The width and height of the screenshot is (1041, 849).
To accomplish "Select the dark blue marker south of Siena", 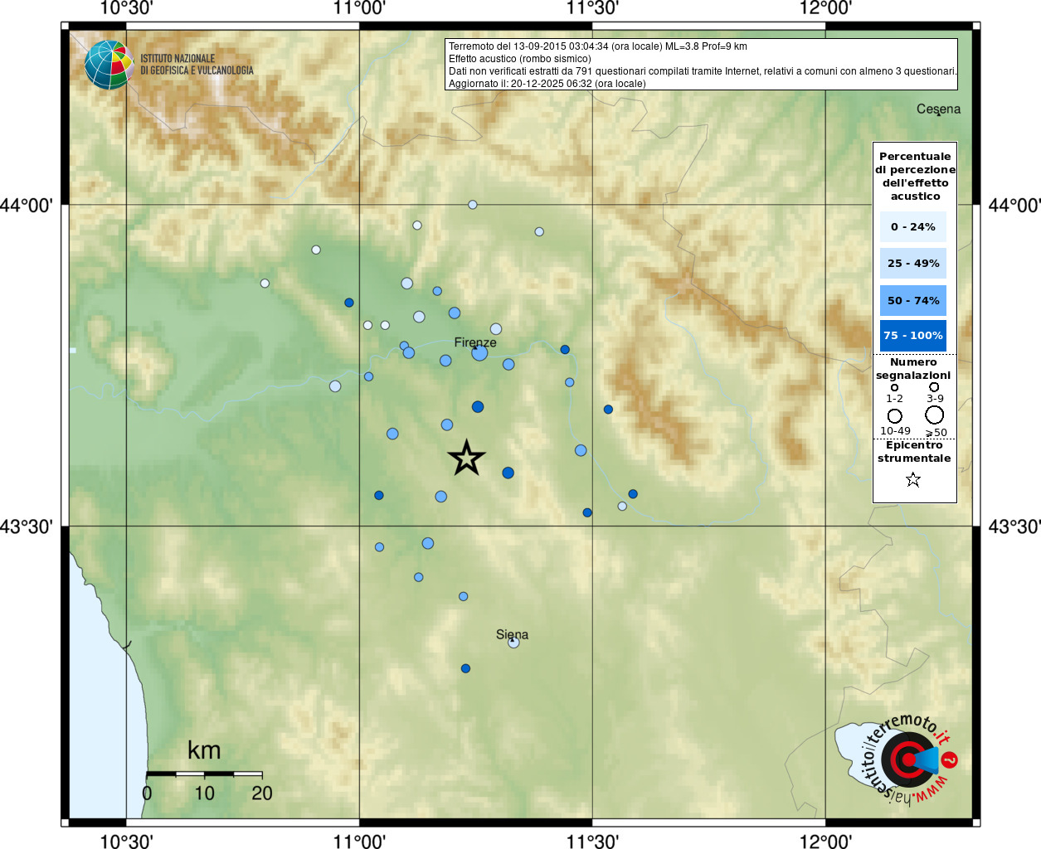I will 465,668.
